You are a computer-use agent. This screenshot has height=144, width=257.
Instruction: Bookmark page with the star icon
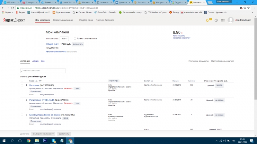(x=248, y=8)
